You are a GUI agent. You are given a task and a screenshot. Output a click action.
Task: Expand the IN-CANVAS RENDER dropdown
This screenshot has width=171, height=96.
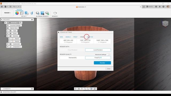coord(42,16)
